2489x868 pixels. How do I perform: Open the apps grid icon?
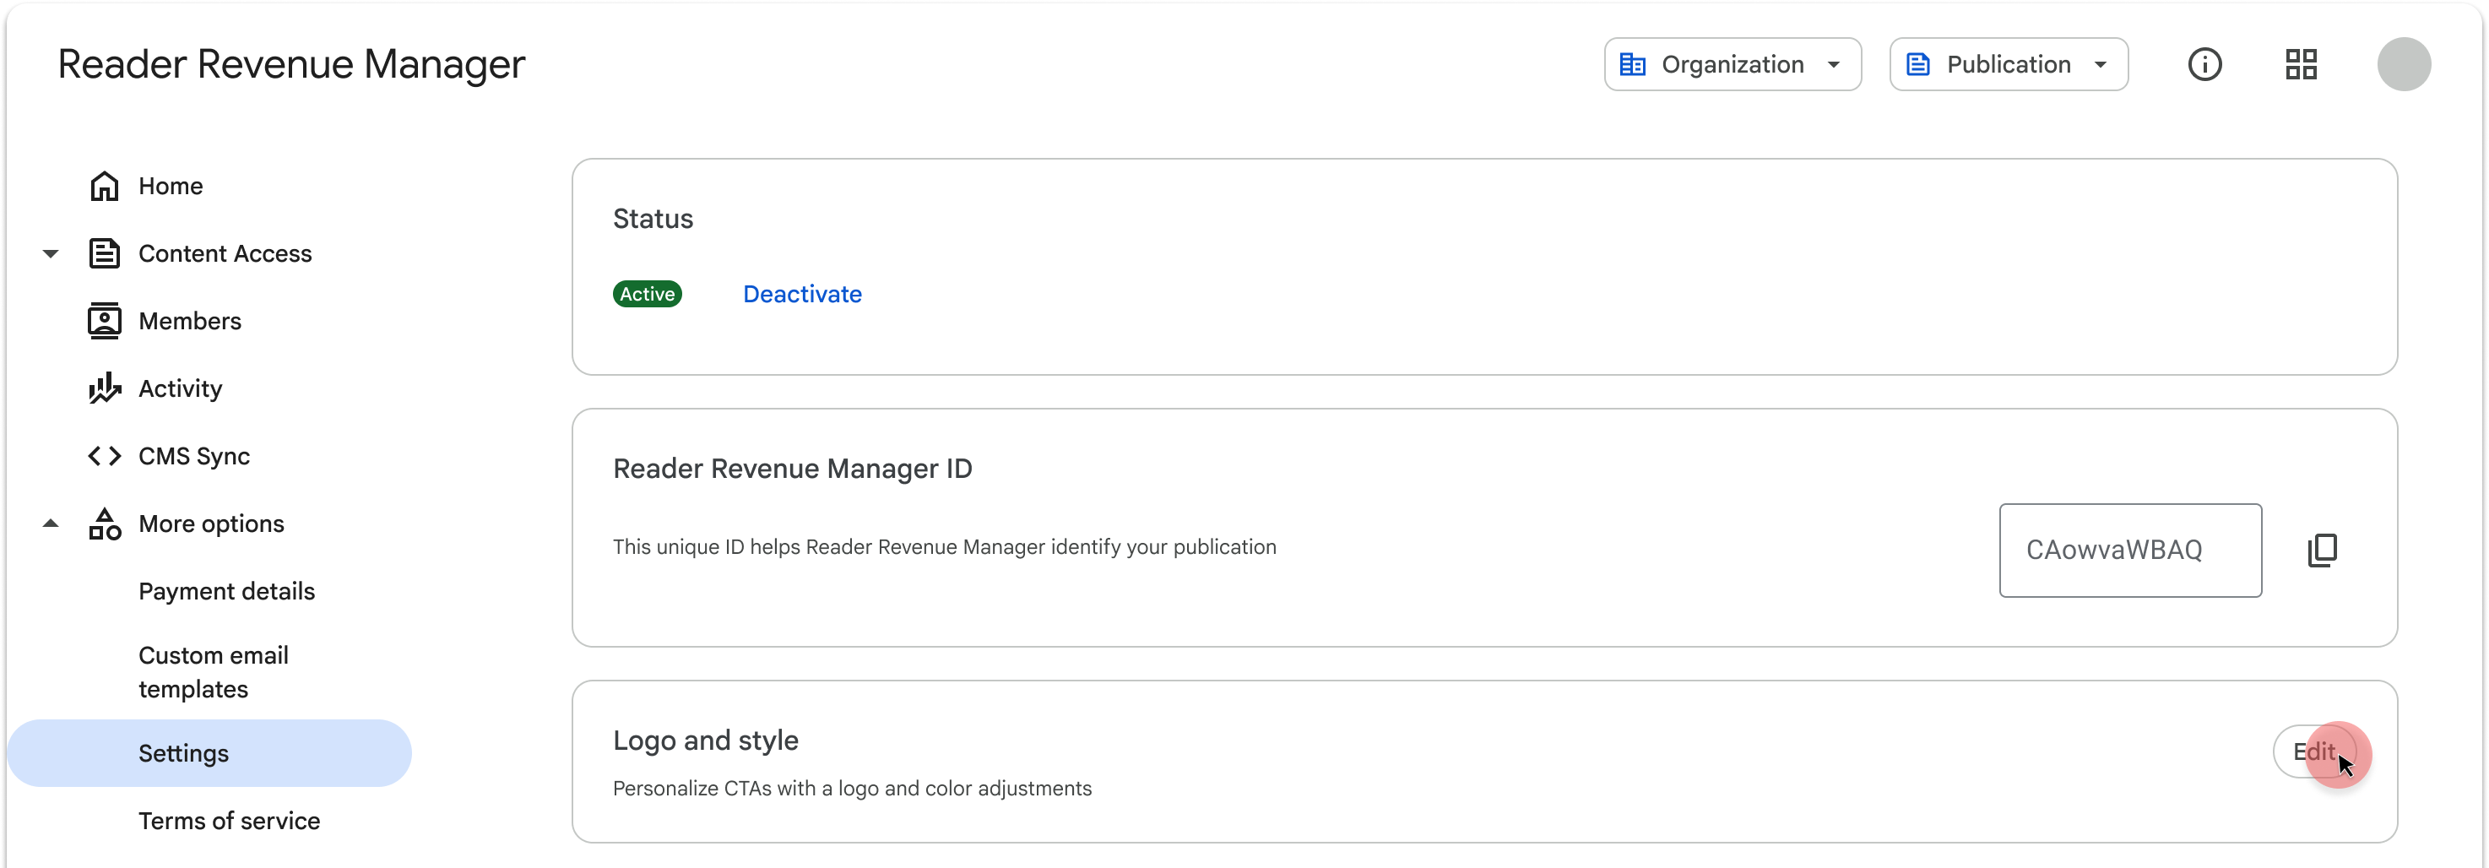coord(2301,65)
